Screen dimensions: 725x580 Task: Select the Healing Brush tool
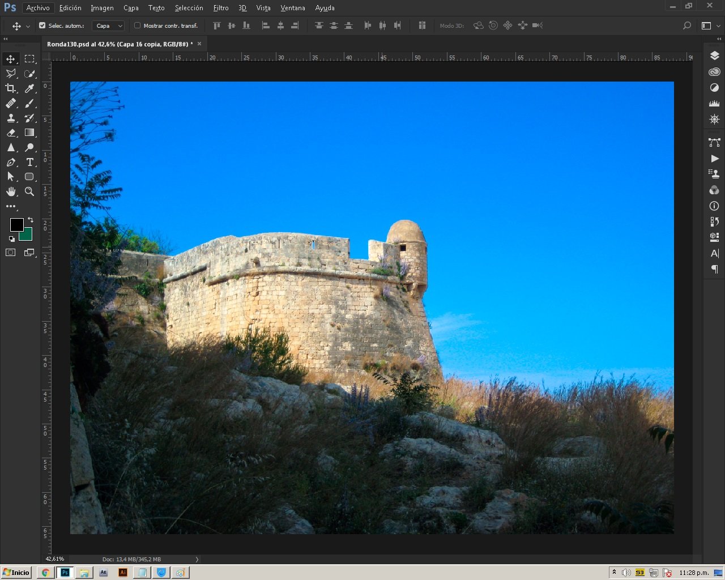[11, 103]
